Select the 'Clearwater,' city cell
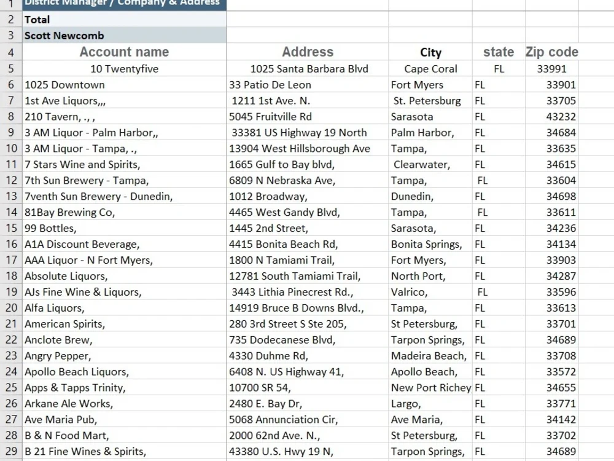Image resolution: width=614 pixels, height=461 pixels. (430, 164)
